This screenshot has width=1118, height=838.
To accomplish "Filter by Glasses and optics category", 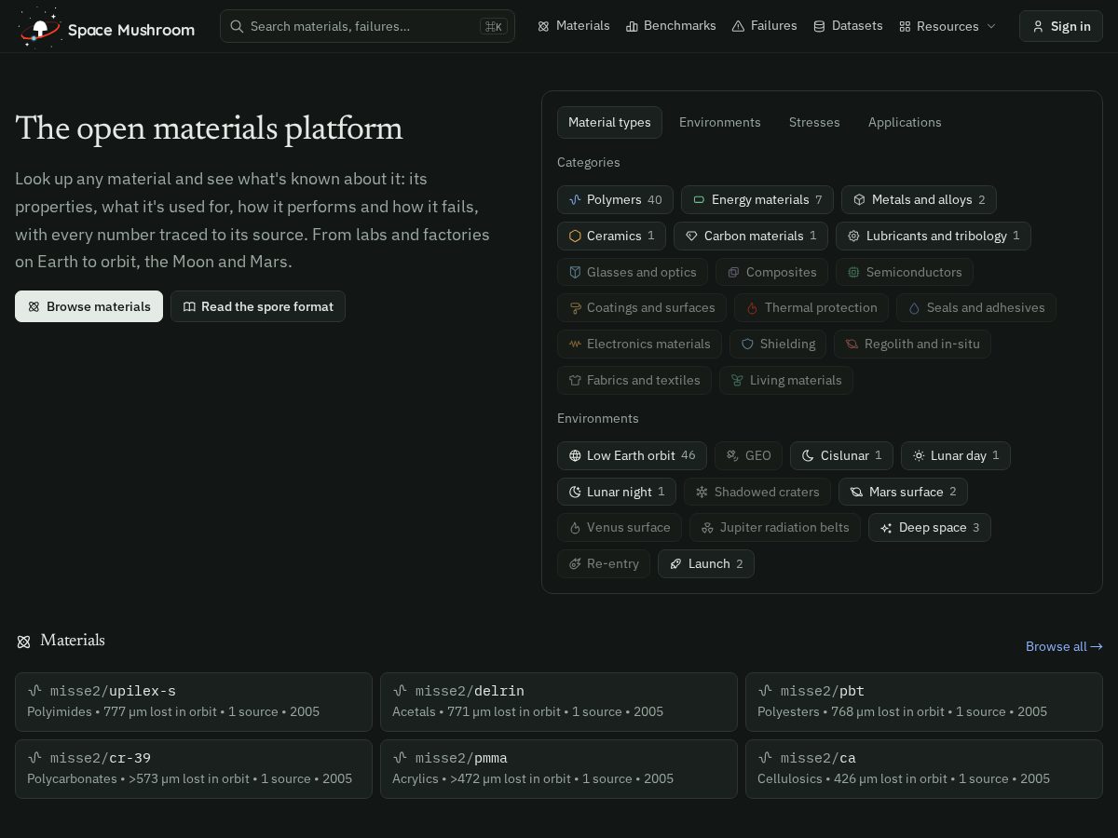I will click(633, 272).
